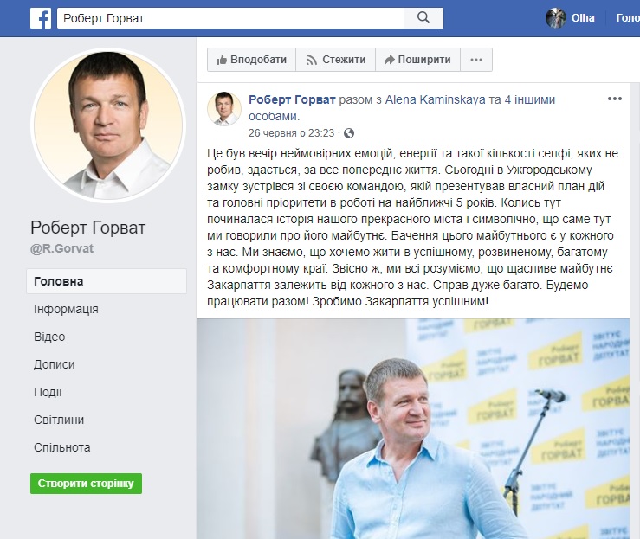Click the green Створити сторінку button

[86, 484]
